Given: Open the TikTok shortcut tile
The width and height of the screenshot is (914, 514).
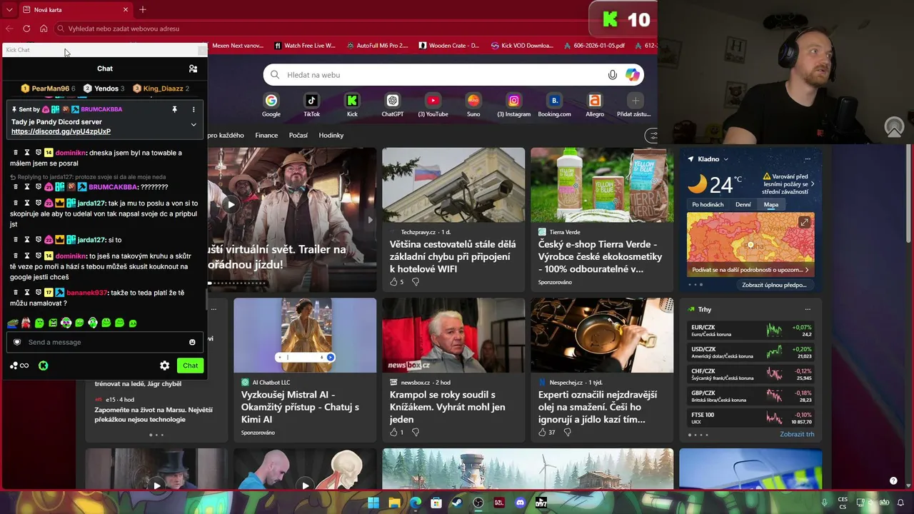Looking at the screenshot, I should click(311, 104).
